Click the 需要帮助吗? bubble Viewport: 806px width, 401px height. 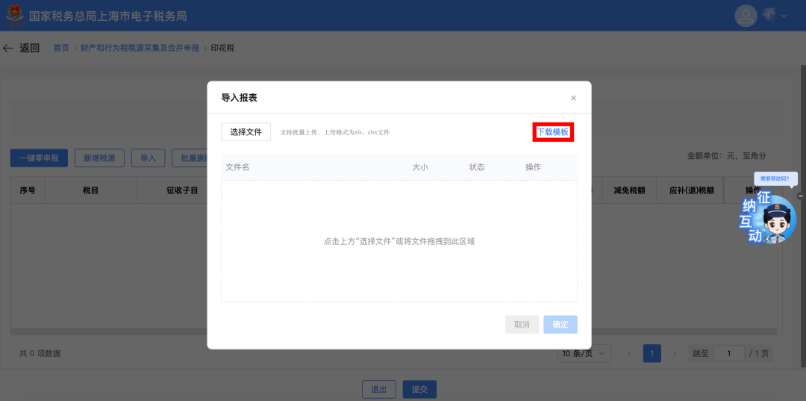click(775, 178)
